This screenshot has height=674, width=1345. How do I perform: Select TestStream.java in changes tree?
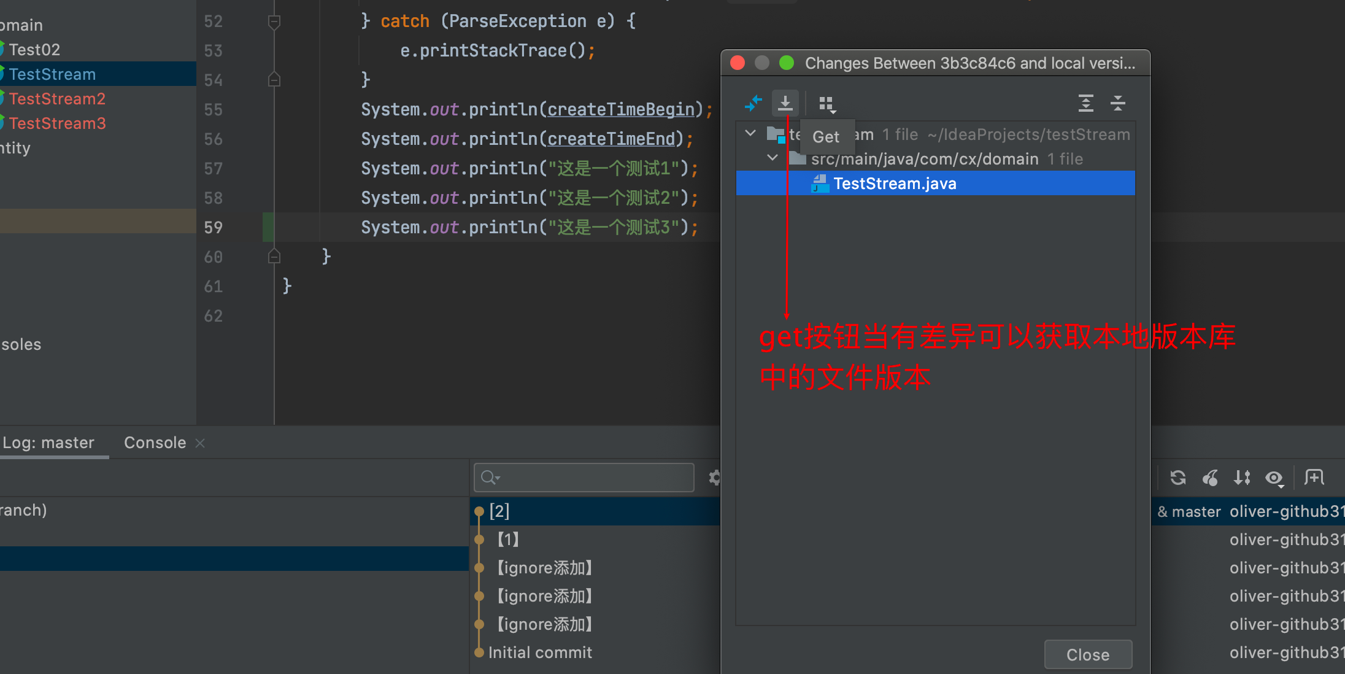click(935, 184)
